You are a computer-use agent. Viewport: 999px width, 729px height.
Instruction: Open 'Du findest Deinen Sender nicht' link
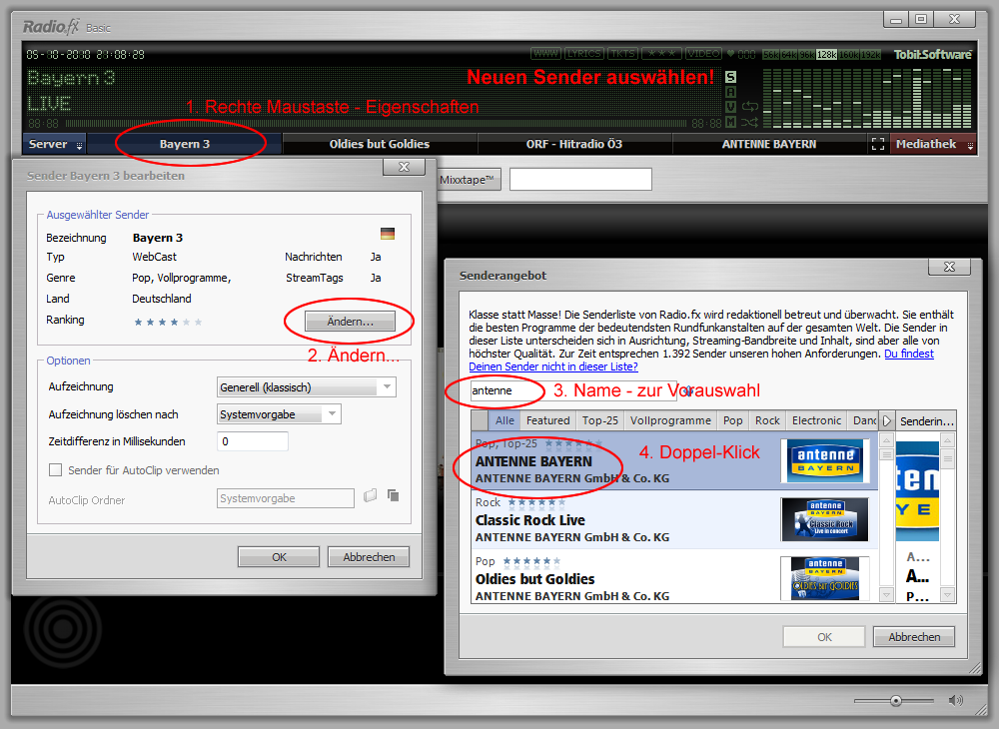coord(552,366)
